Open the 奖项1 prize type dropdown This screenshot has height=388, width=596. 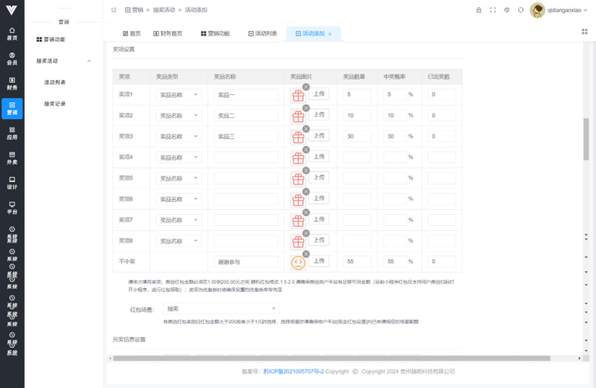178,95
